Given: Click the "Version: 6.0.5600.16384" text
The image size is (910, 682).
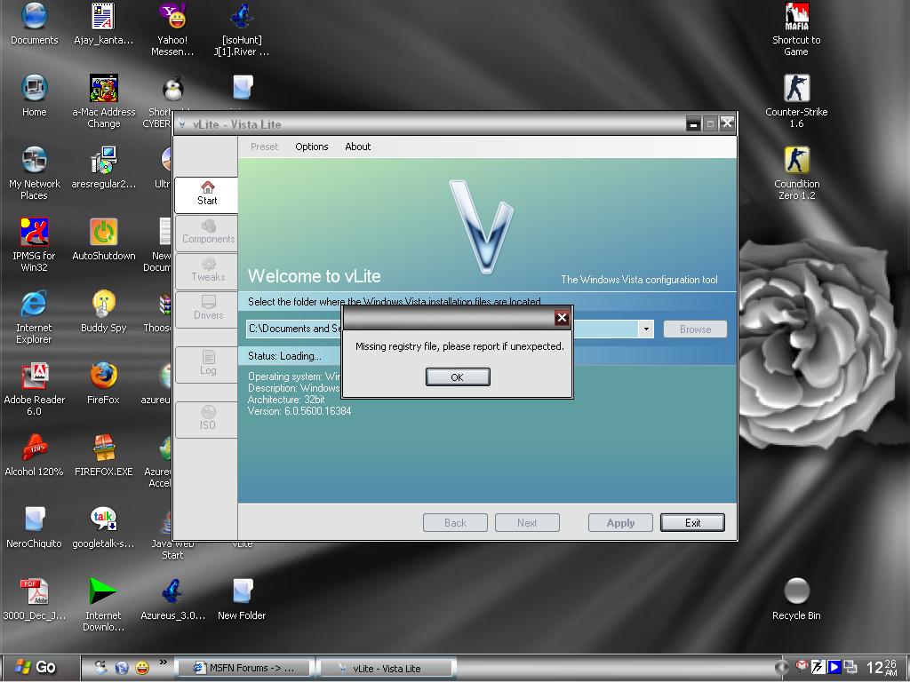Looking at the screenshot, I should tap(299, 411).
